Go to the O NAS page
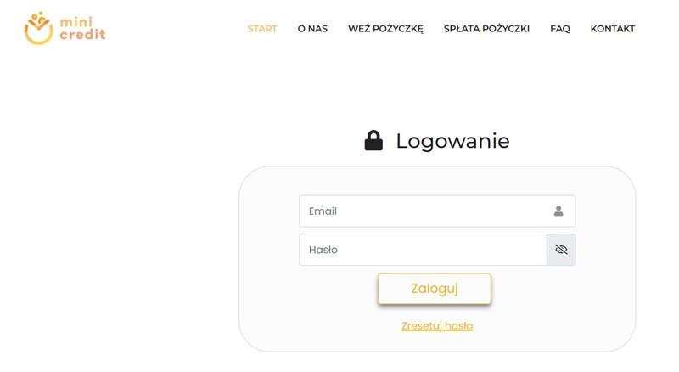 point(312,29)
